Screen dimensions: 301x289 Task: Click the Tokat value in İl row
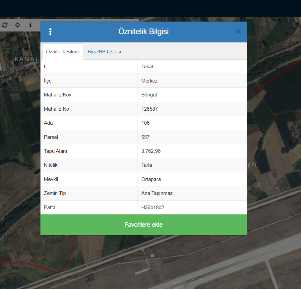click(x=147, y=67)
